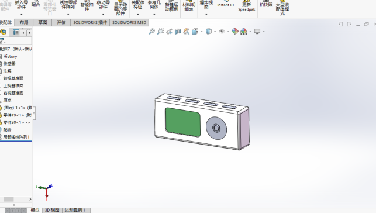Open the Apply Scene dropdown arrow
Image resolution: width=376 pixels, height=213 pixels.
click(x=250, y=32)
